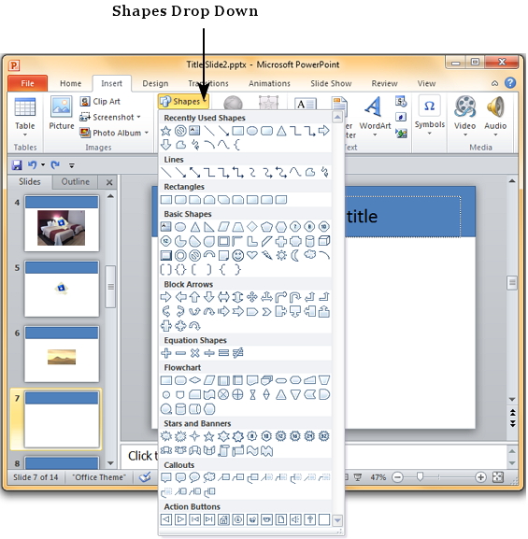Click the spell check status bar icon

coord(145,477)
